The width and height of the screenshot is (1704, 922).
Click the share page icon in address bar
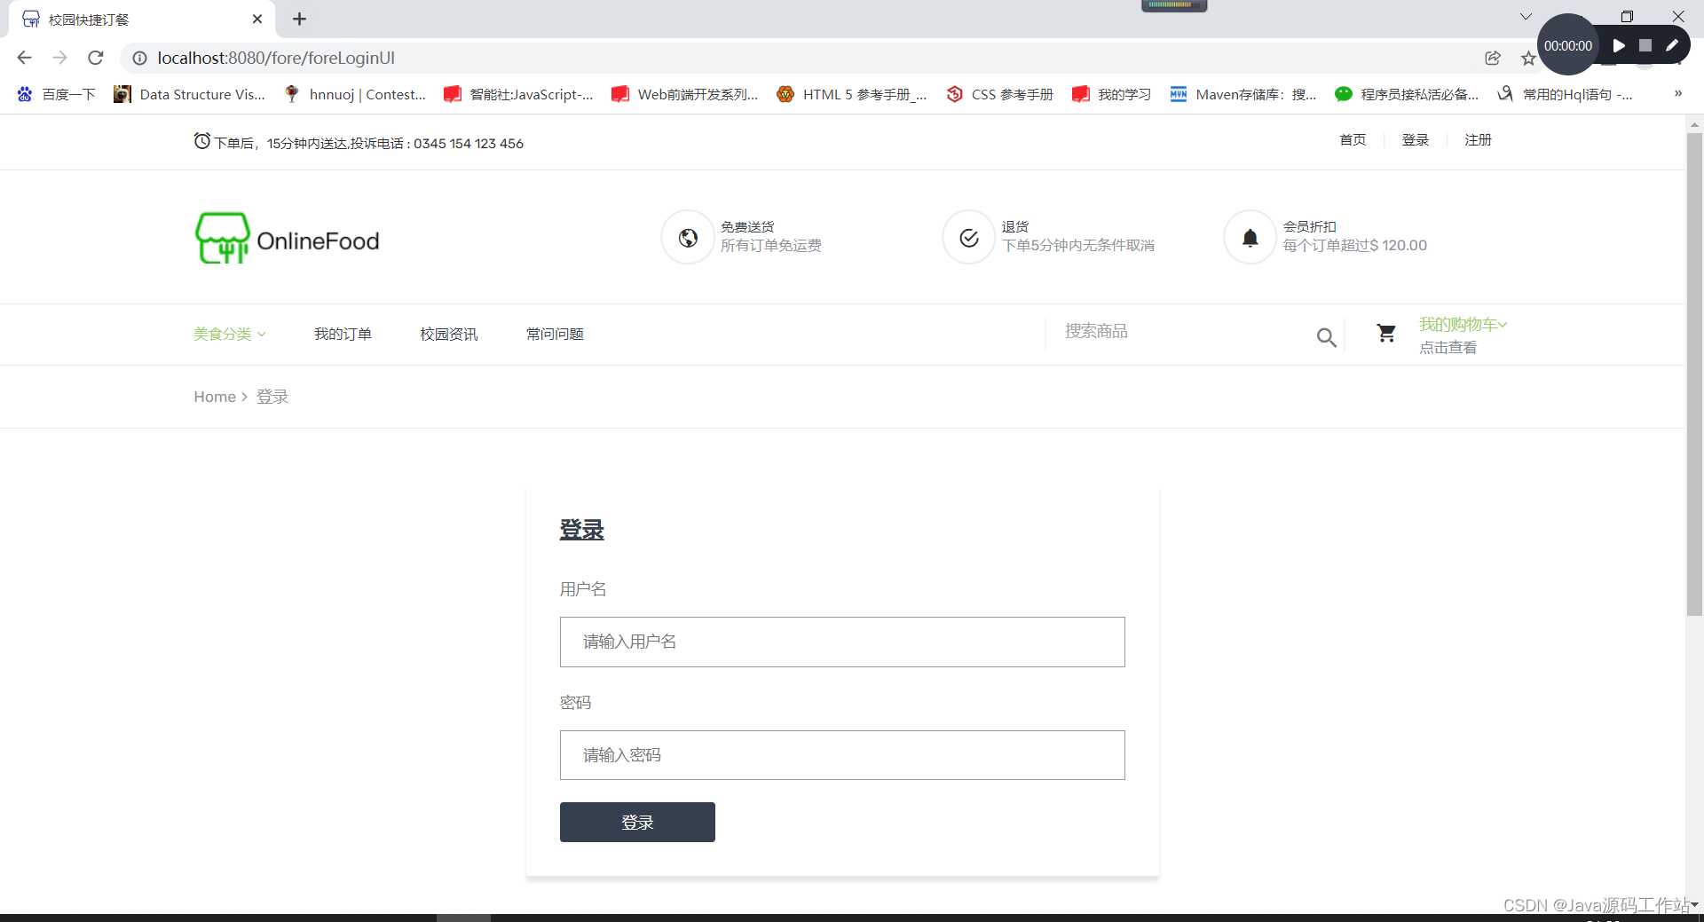(1493, 58)
